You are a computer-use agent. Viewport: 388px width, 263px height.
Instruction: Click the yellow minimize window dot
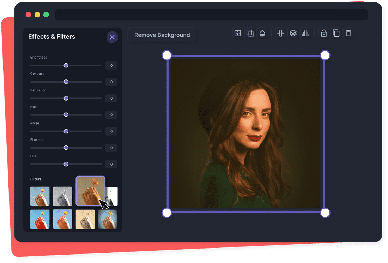point(37,14)
